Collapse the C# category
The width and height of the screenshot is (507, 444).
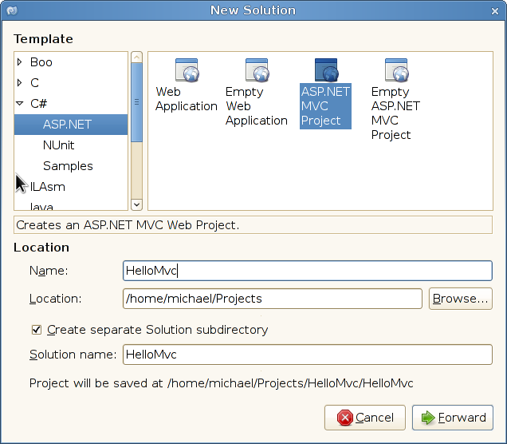pyautogui.click(x=20, y=103)
